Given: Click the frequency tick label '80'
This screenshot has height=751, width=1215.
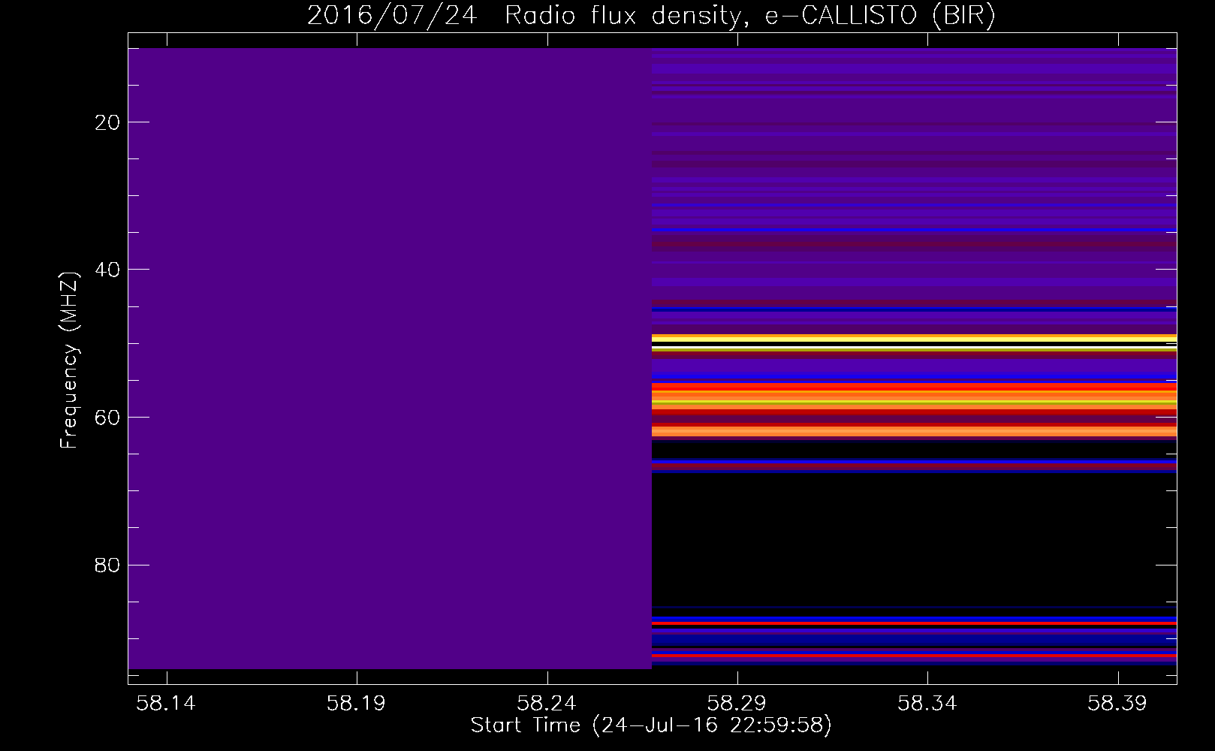Looking at the screenshot, I should click(x=108, y=565).
